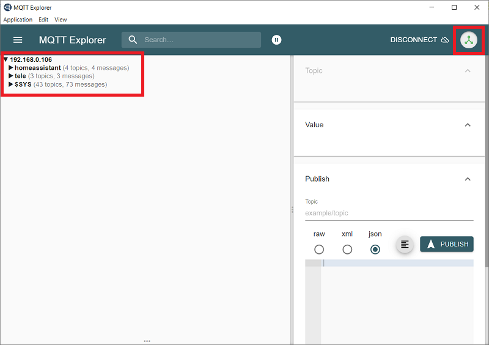Click the publish topic field example/topic
Screen dimensions: 489x345
(x=389, y=213)
